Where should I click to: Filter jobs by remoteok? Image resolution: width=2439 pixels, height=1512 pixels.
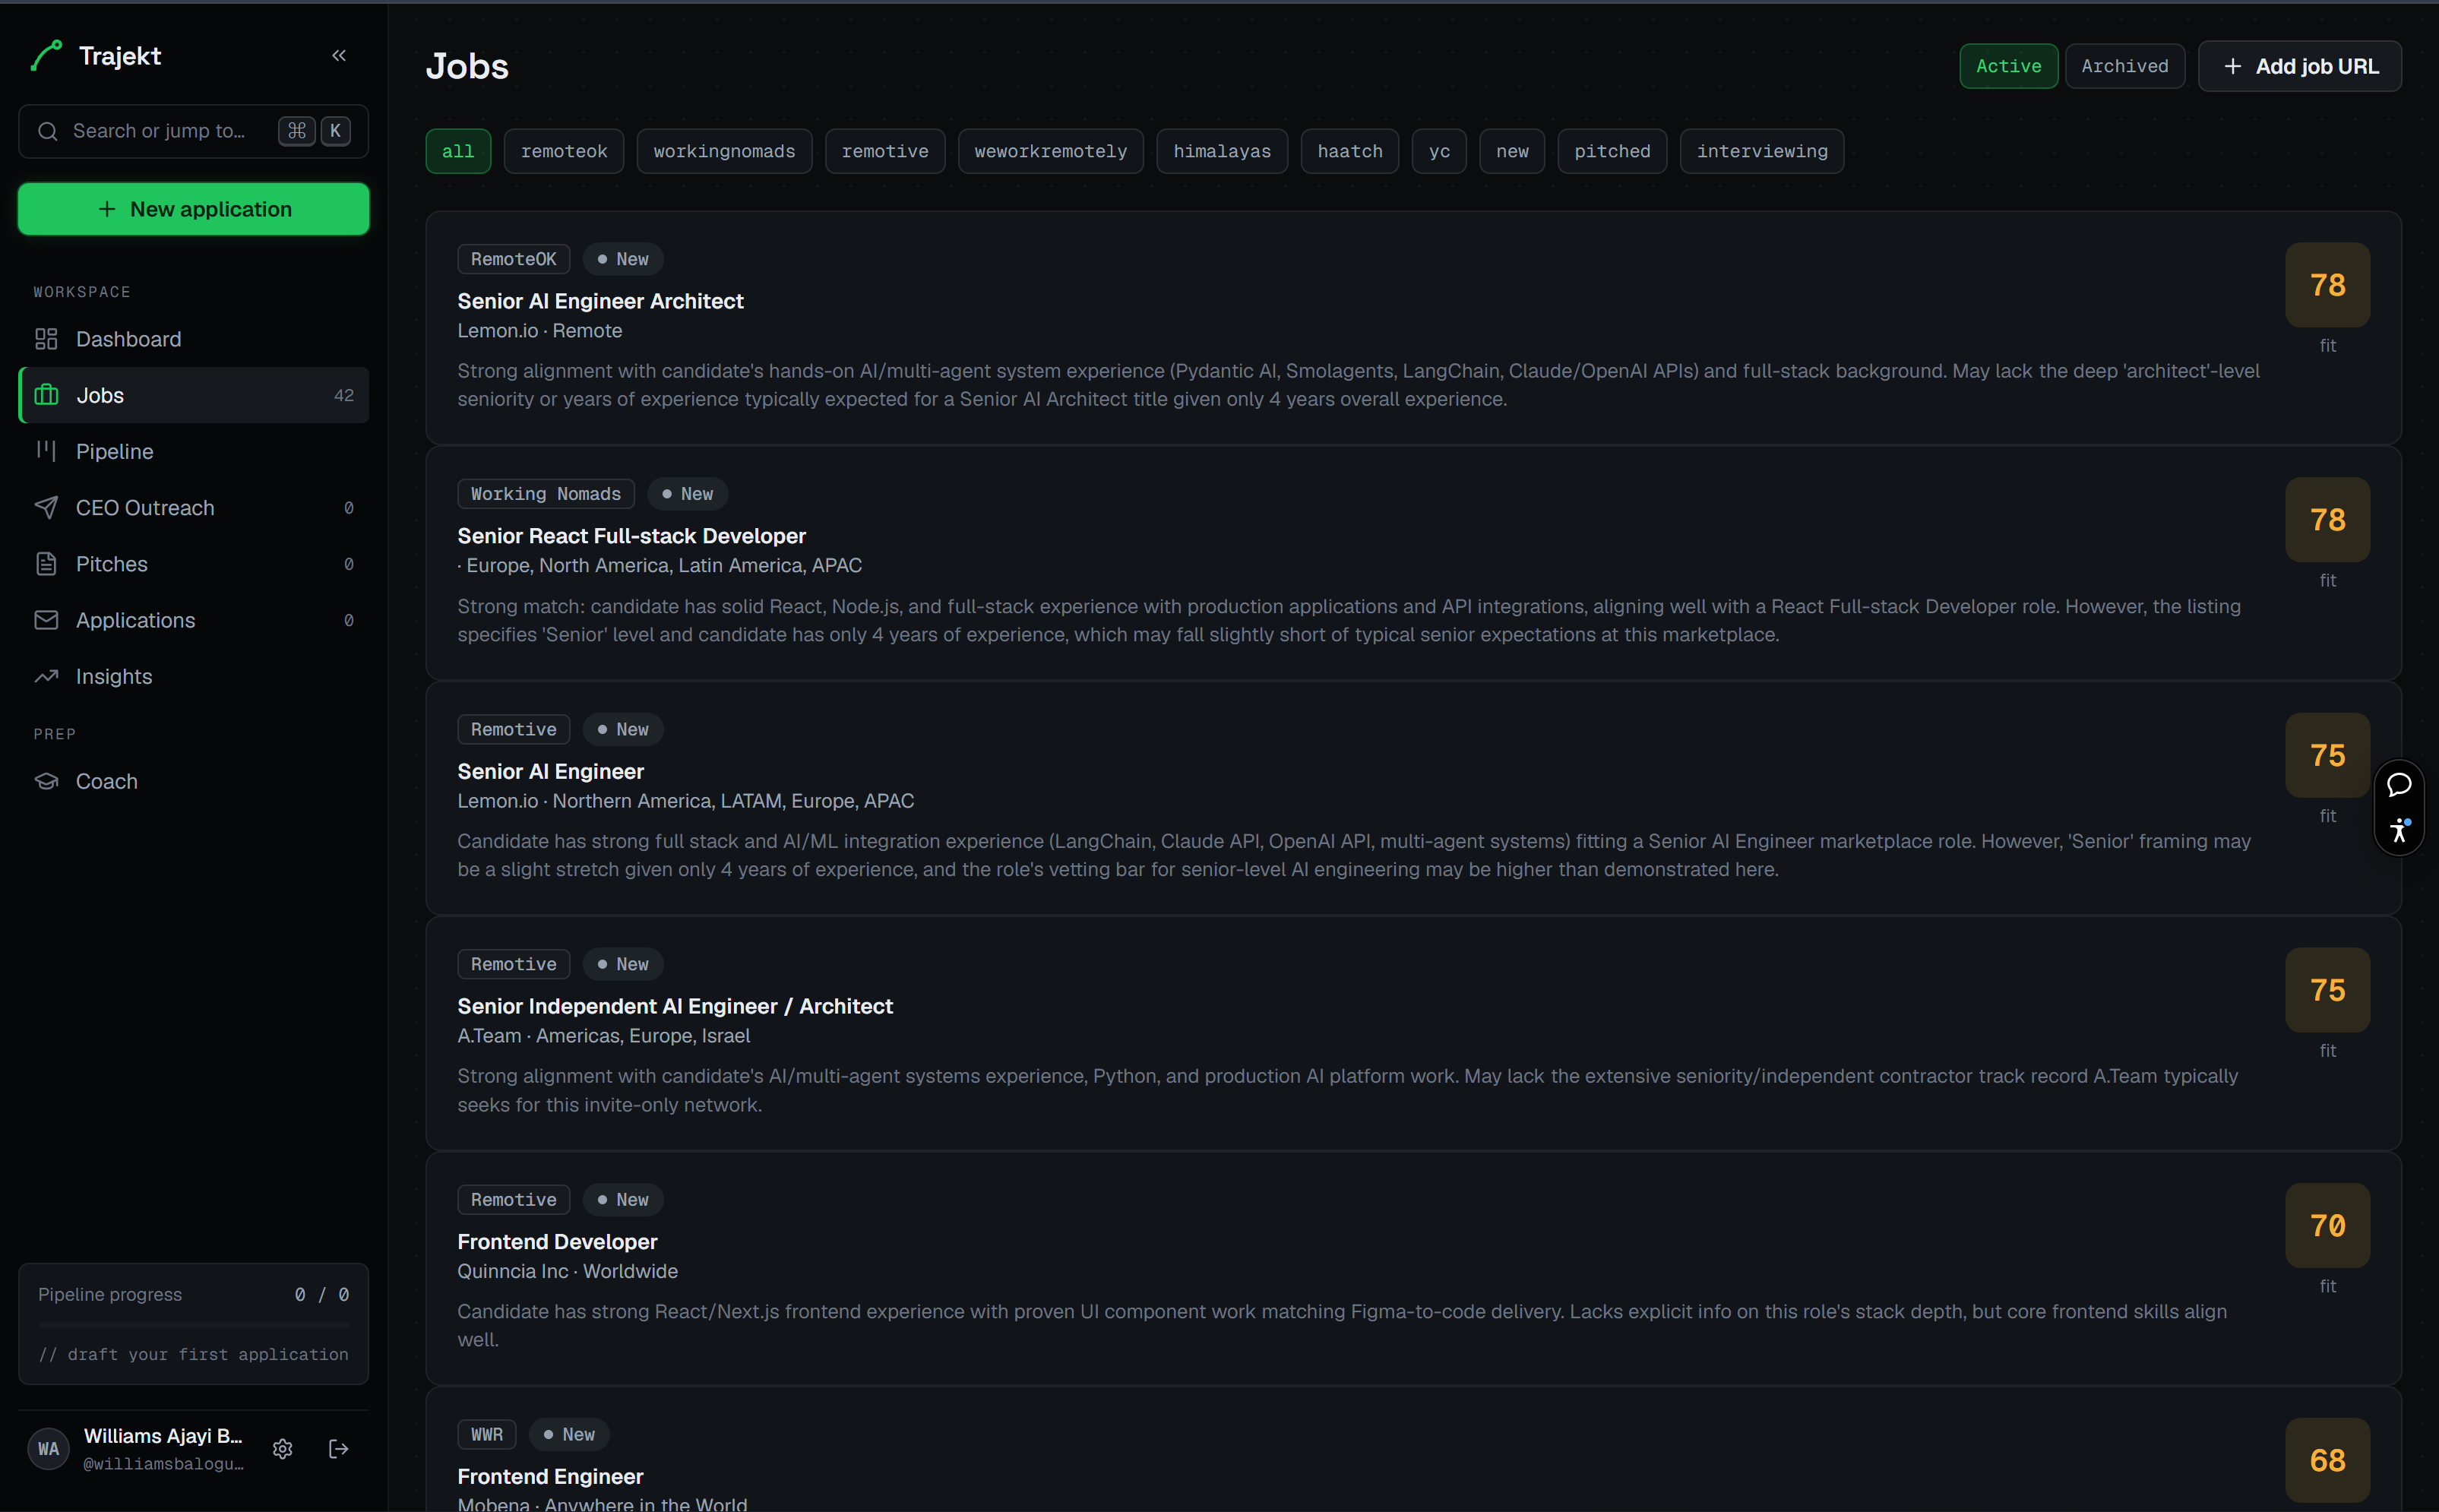pyautogui.click(x=564, y=151)
